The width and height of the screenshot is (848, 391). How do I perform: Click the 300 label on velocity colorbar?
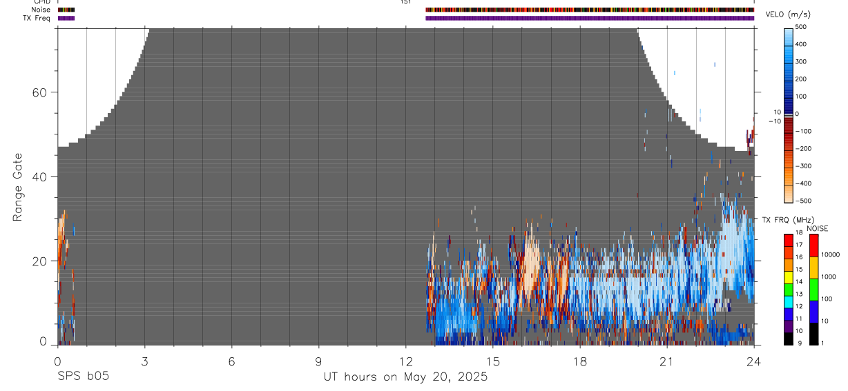pos(801,61)
